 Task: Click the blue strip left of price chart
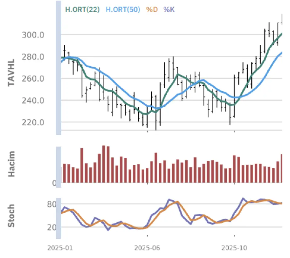coord(59,68)
